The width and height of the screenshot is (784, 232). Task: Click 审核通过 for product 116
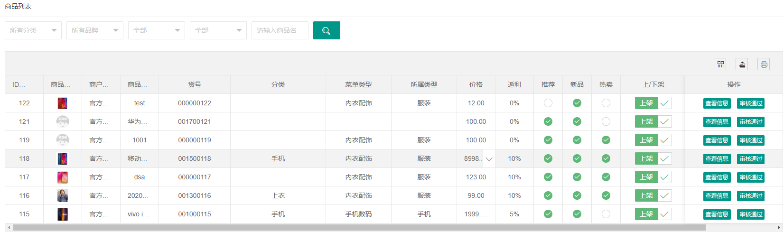(751, 196)
